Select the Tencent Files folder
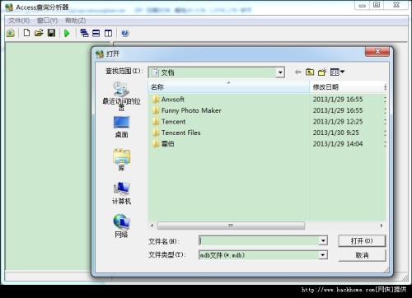Viewport: 412px width, 298px height. tap(176, 133)
